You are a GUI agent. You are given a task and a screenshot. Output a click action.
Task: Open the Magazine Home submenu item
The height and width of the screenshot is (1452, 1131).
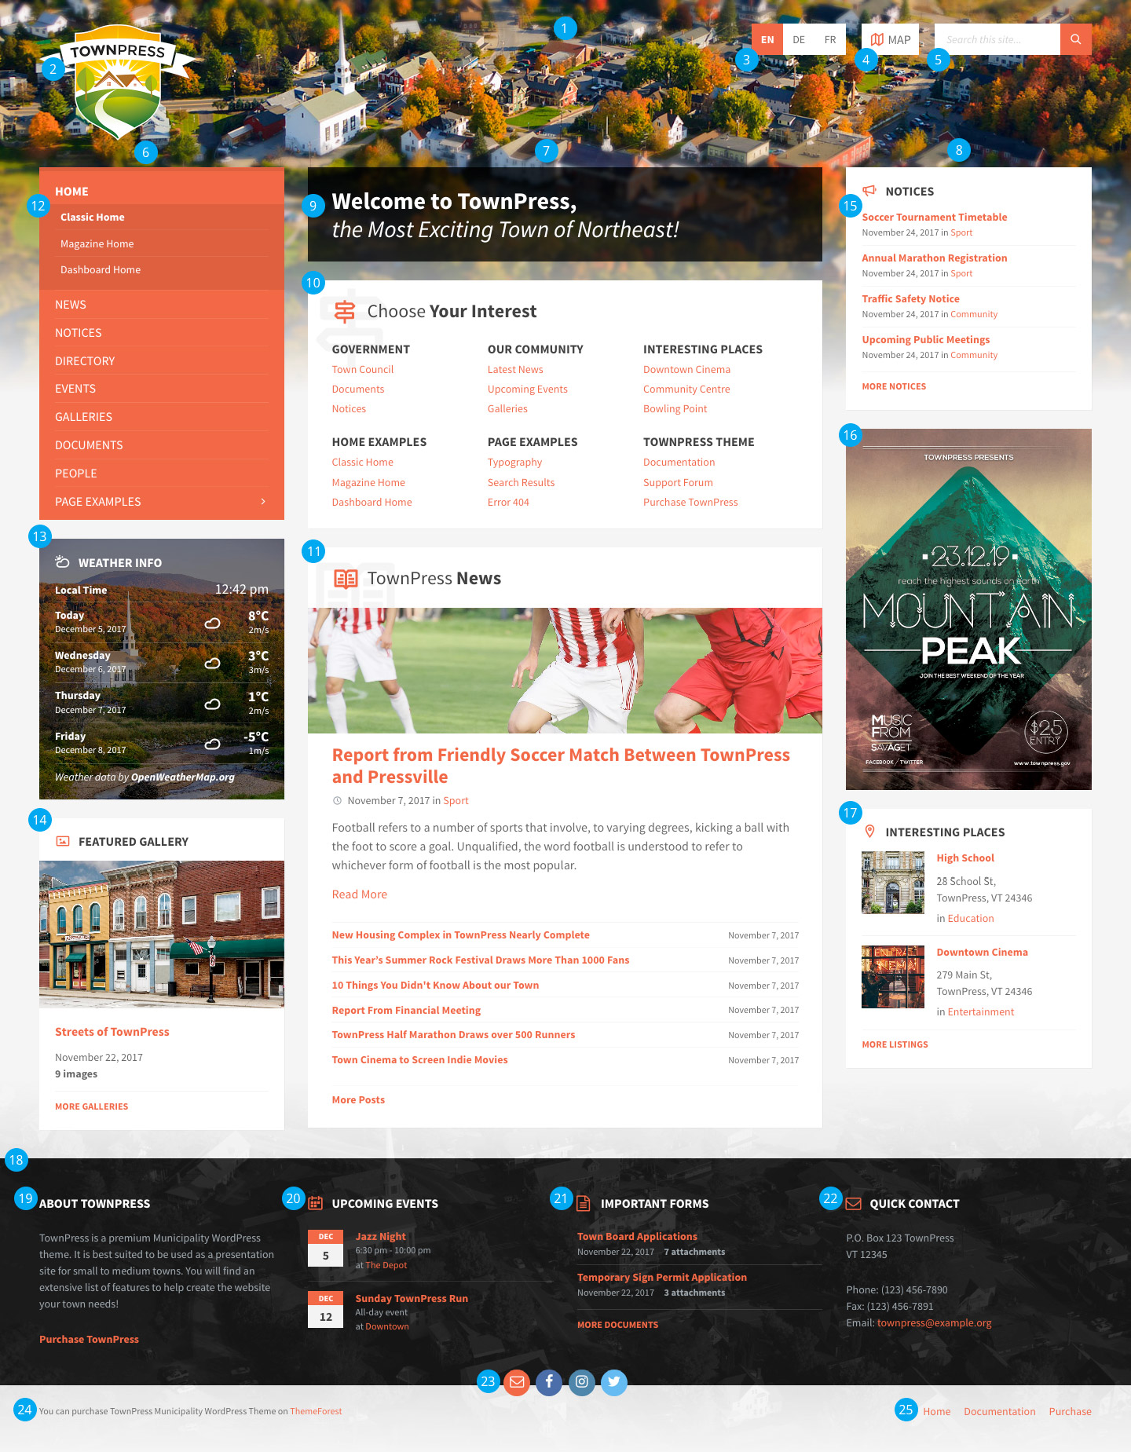[x=97, y=244]
